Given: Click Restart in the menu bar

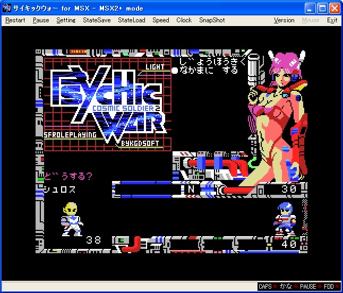Looking at the screenshot, I should [15, 20].
